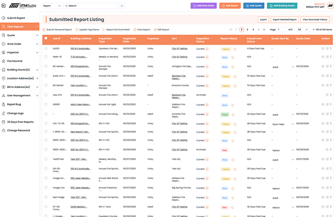
Task: Open building address link in WMV-01 row
Action: (78, 57)
